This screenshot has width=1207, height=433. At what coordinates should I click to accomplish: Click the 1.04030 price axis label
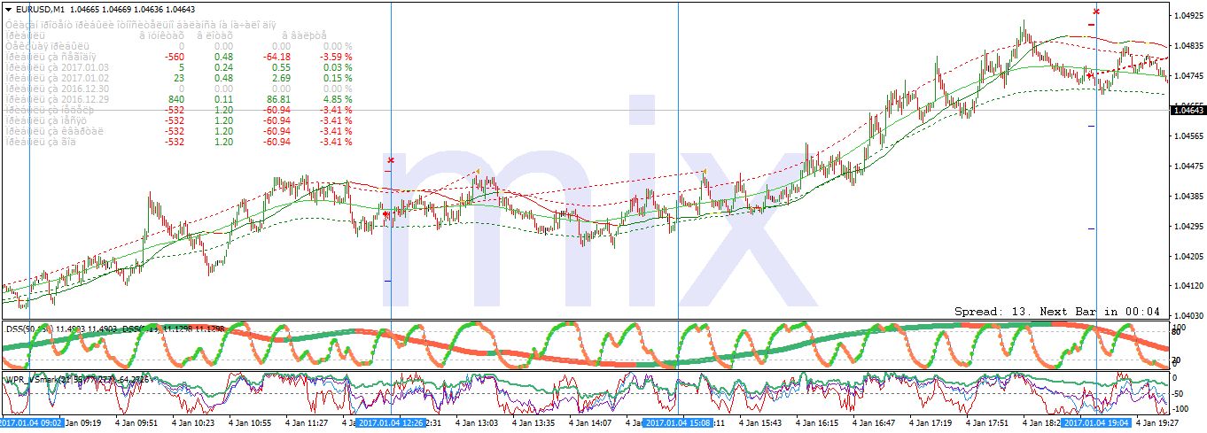click(1188, 315)
